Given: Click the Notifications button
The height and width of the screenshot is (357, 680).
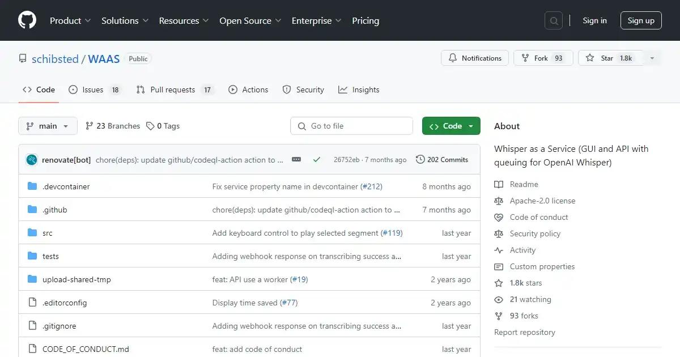Looking at the screenshot, I should [x=475, y=58].
